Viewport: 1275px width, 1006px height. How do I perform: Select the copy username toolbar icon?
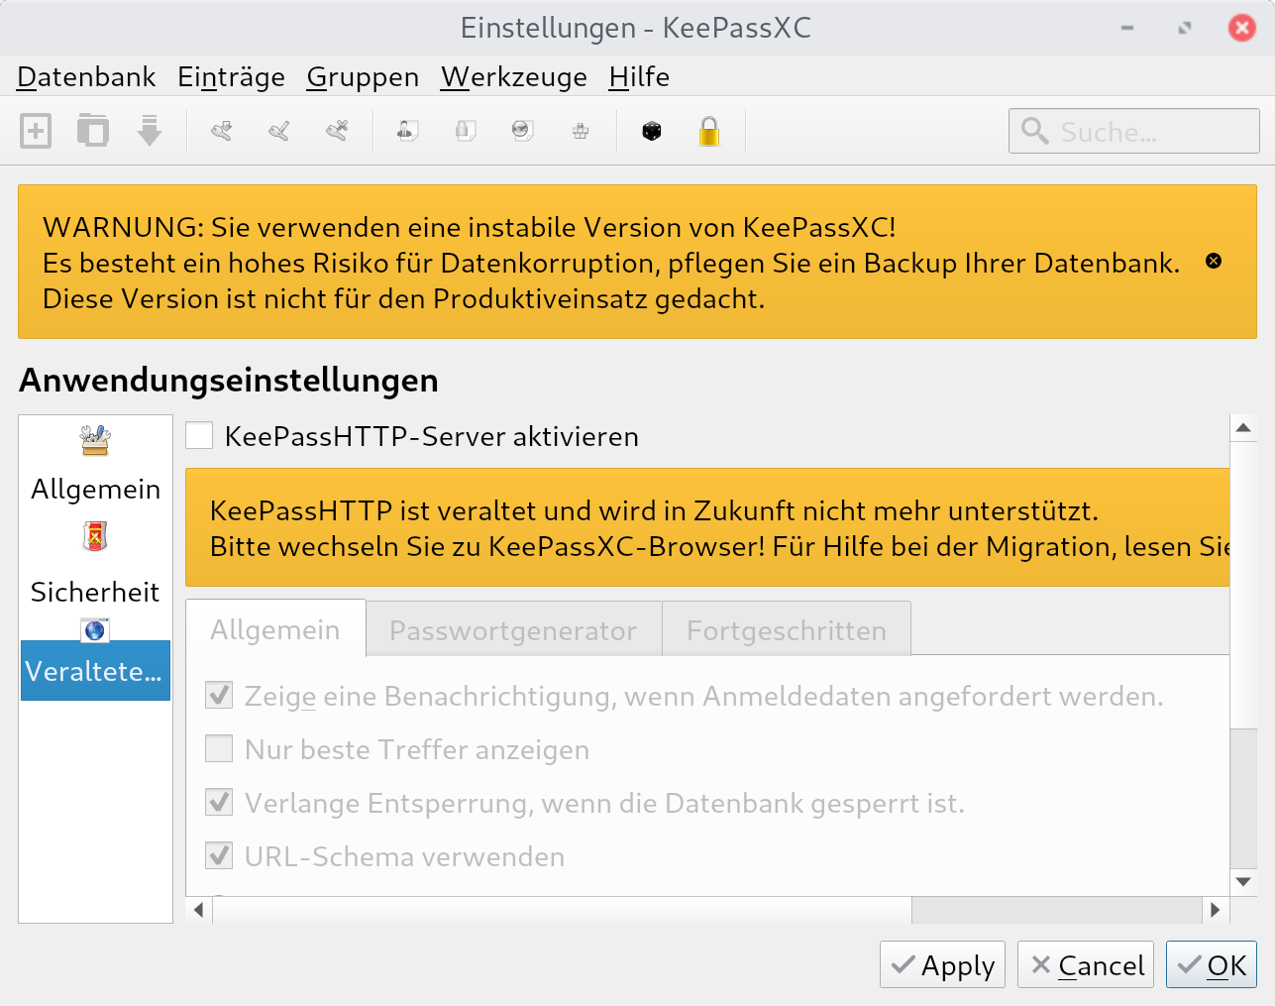(407, 130)
